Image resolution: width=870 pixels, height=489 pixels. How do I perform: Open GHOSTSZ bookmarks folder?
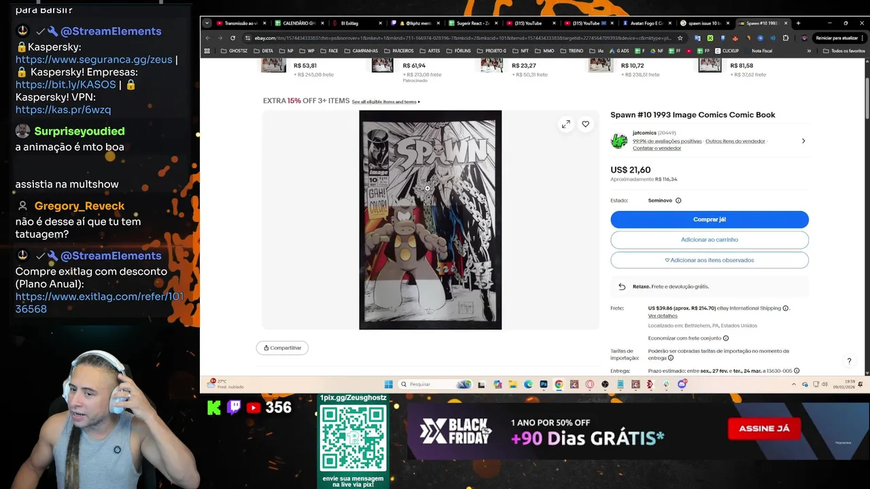(234, 51)
